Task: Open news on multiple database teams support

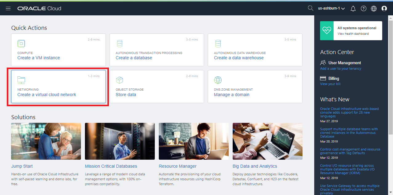Action: coord(349,133)
